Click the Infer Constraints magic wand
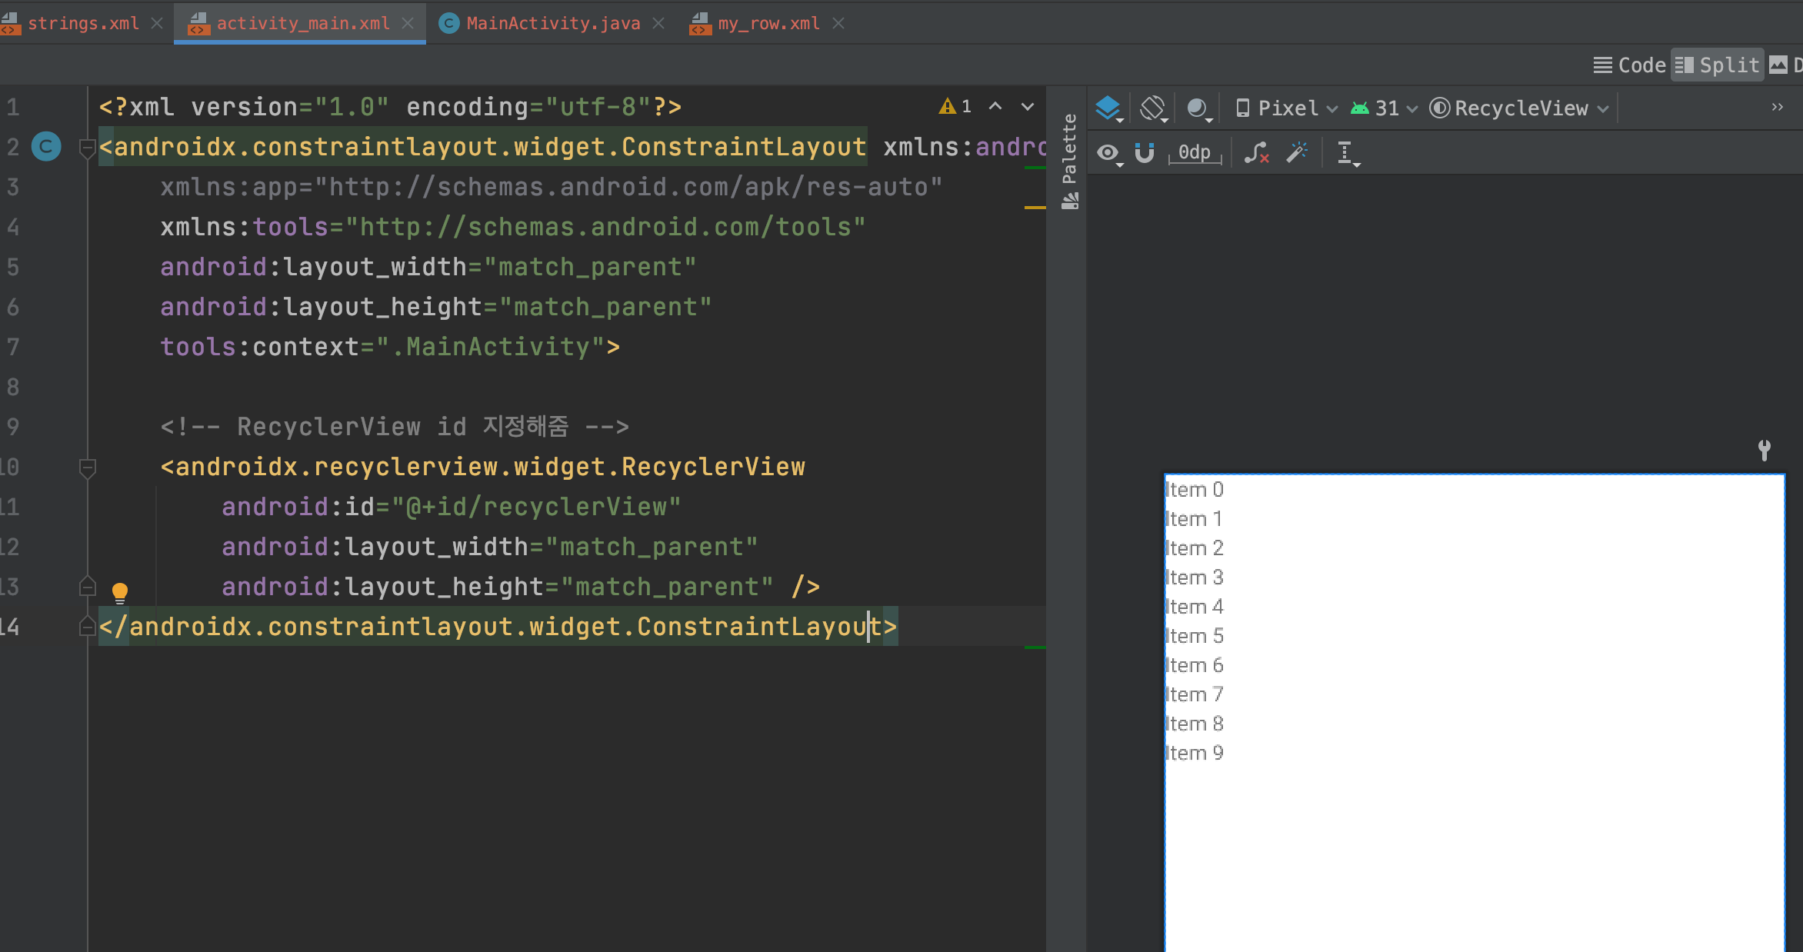 (1298, 152)
